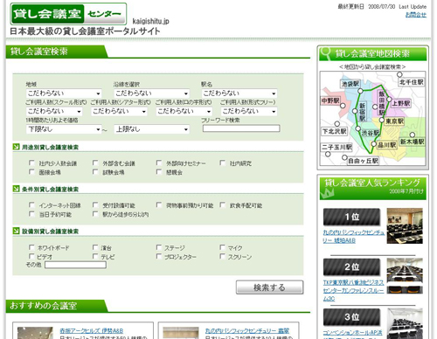437x339 pixels.
Task: Tick the 面接会場 checkbox
Action: [31, 172]
